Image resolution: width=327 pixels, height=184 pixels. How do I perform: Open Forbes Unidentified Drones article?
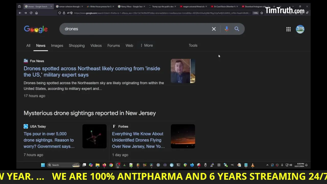(138, 140)
